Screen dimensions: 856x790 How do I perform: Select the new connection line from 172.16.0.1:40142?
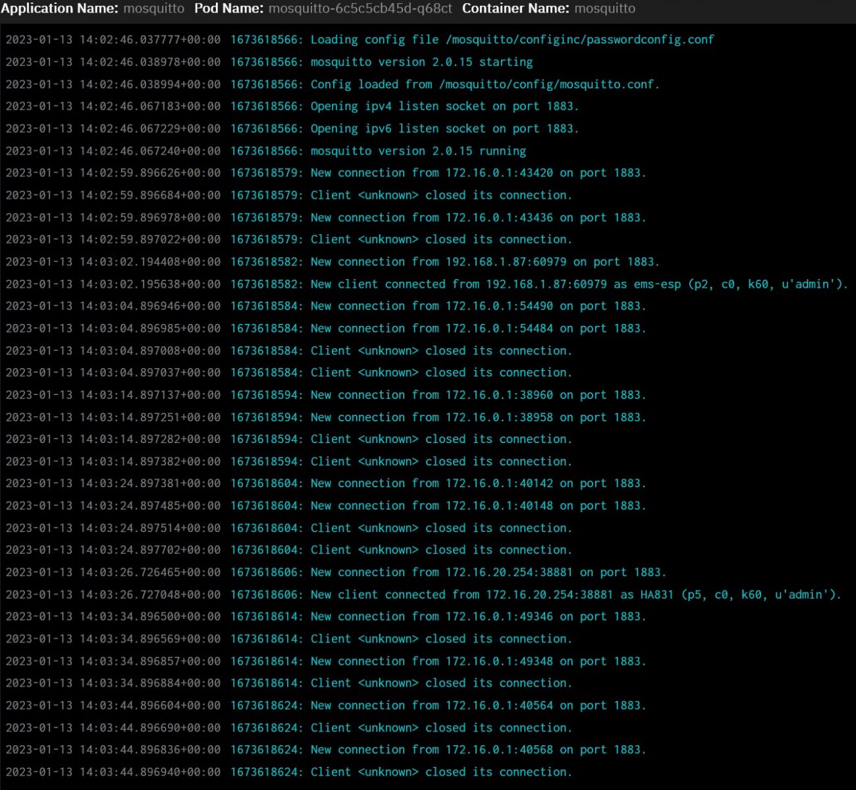tap(326, 483)
